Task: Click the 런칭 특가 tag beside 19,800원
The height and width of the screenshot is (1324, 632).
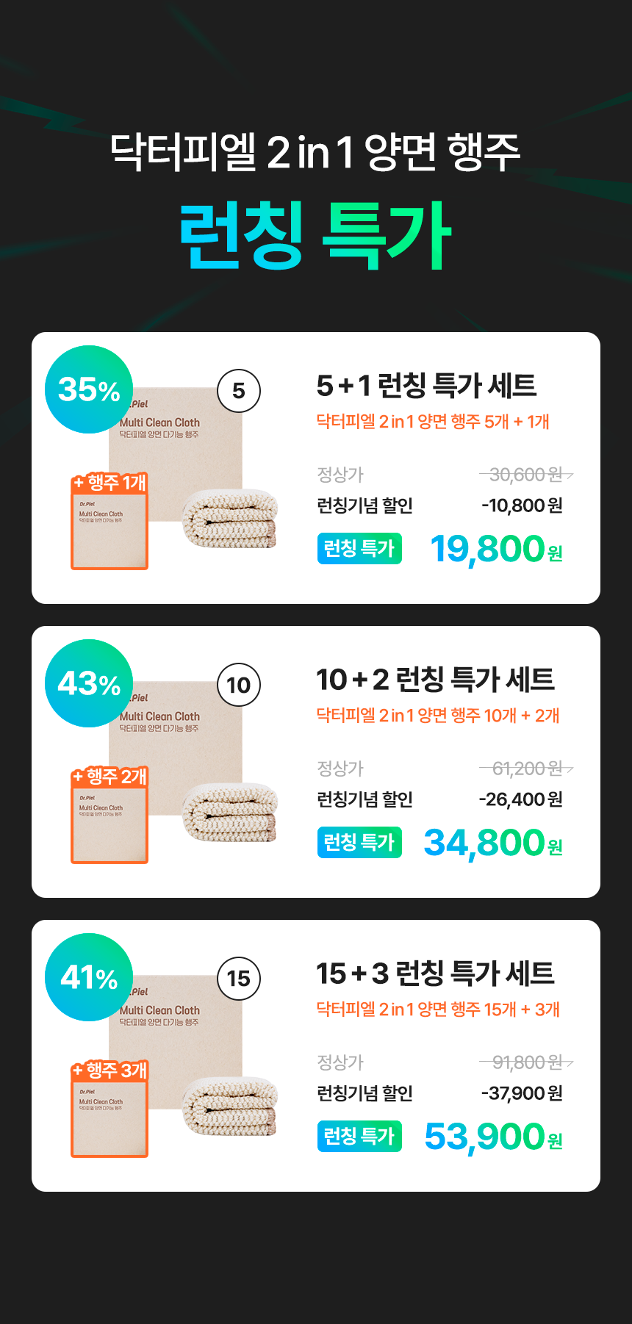Action: [x=359, y=548]
